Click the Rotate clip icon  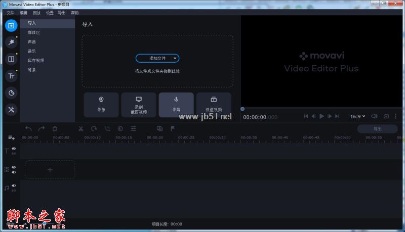94,128
